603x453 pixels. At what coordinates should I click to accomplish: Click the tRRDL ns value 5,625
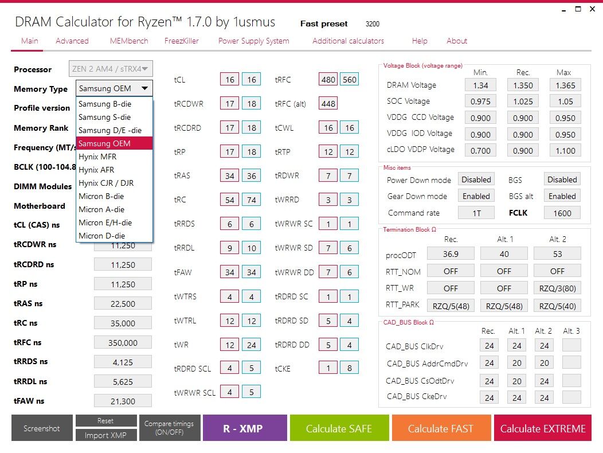point(123,381)
